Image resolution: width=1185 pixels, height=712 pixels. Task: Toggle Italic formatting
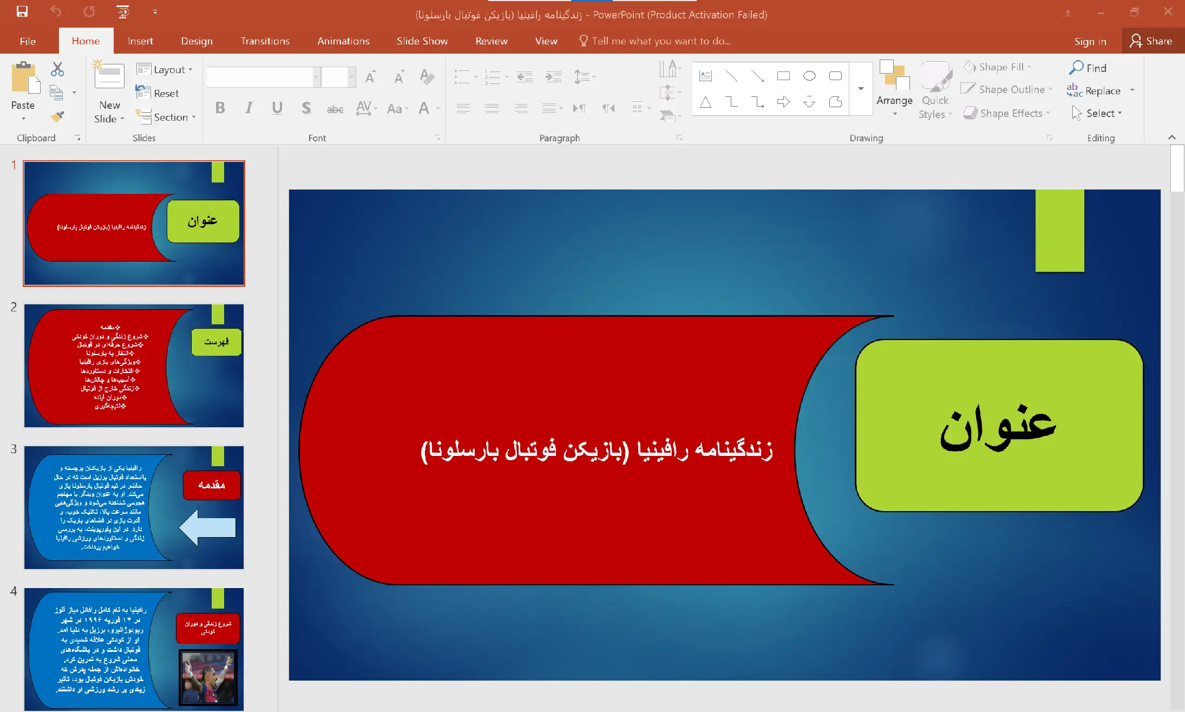click(x=248, y=108)
